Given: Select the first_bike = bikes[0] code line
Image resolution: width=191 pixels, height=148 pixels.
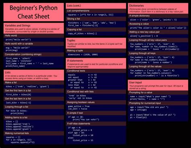Looking at the screenshot, I should 19,95.
